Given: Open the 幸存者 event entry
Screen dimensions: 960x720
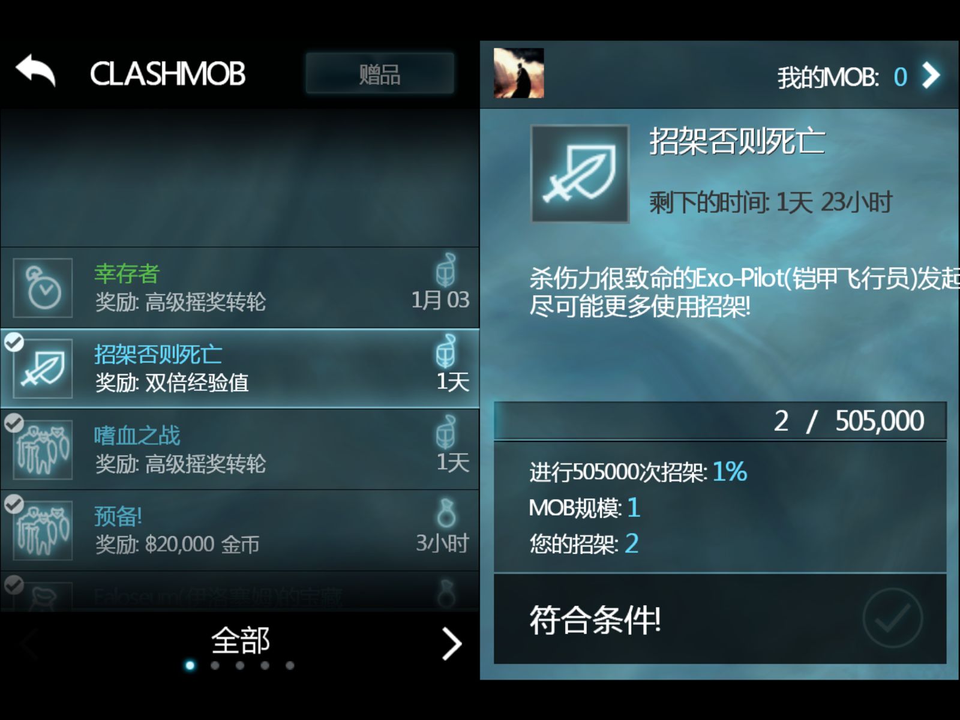Looking at the screenshot, I should coord(240,287).
